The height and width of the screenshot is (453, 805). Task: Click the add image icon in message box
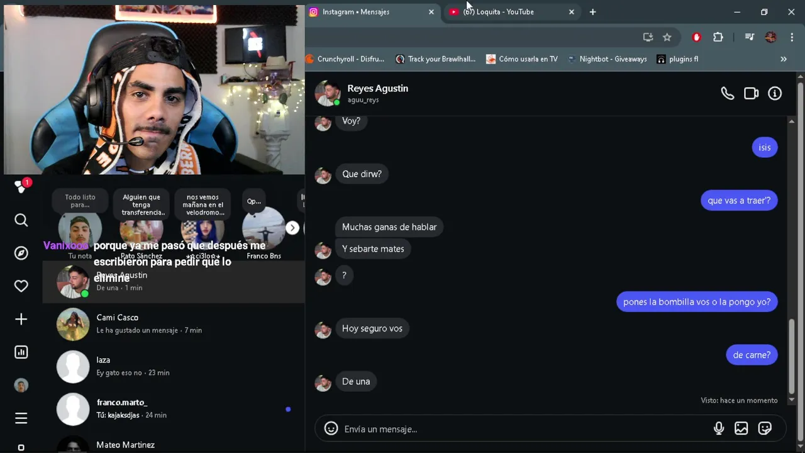pyautogui.click(x=741, y=428)
